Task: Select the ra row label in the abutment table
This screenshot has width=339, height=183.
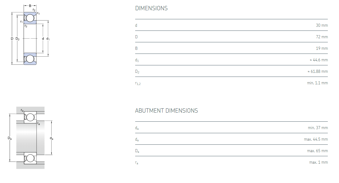Action: [137, 162]
